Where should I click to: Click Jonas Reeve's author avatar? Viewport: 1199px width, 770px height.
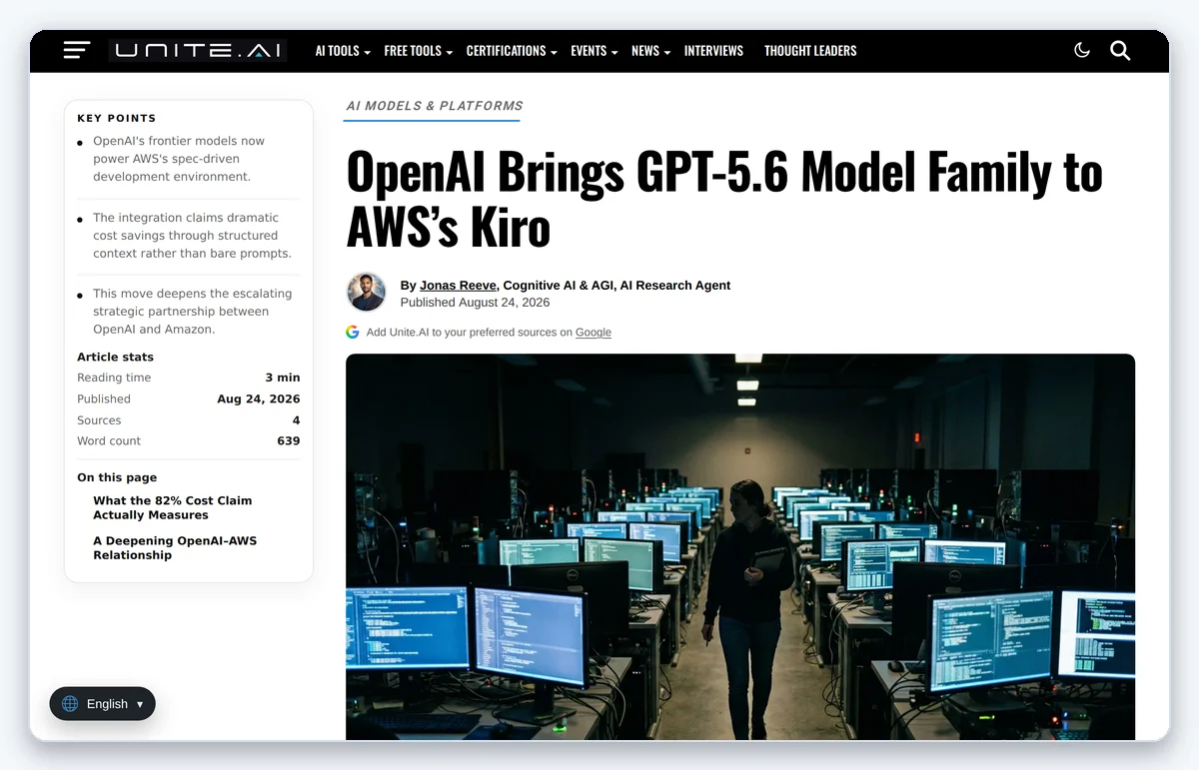367,293
